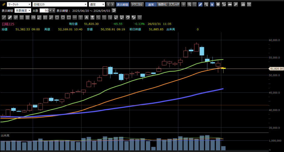The image size is (284, 152).
Task: Toggle the yen price display button
Action: [212, 4]
